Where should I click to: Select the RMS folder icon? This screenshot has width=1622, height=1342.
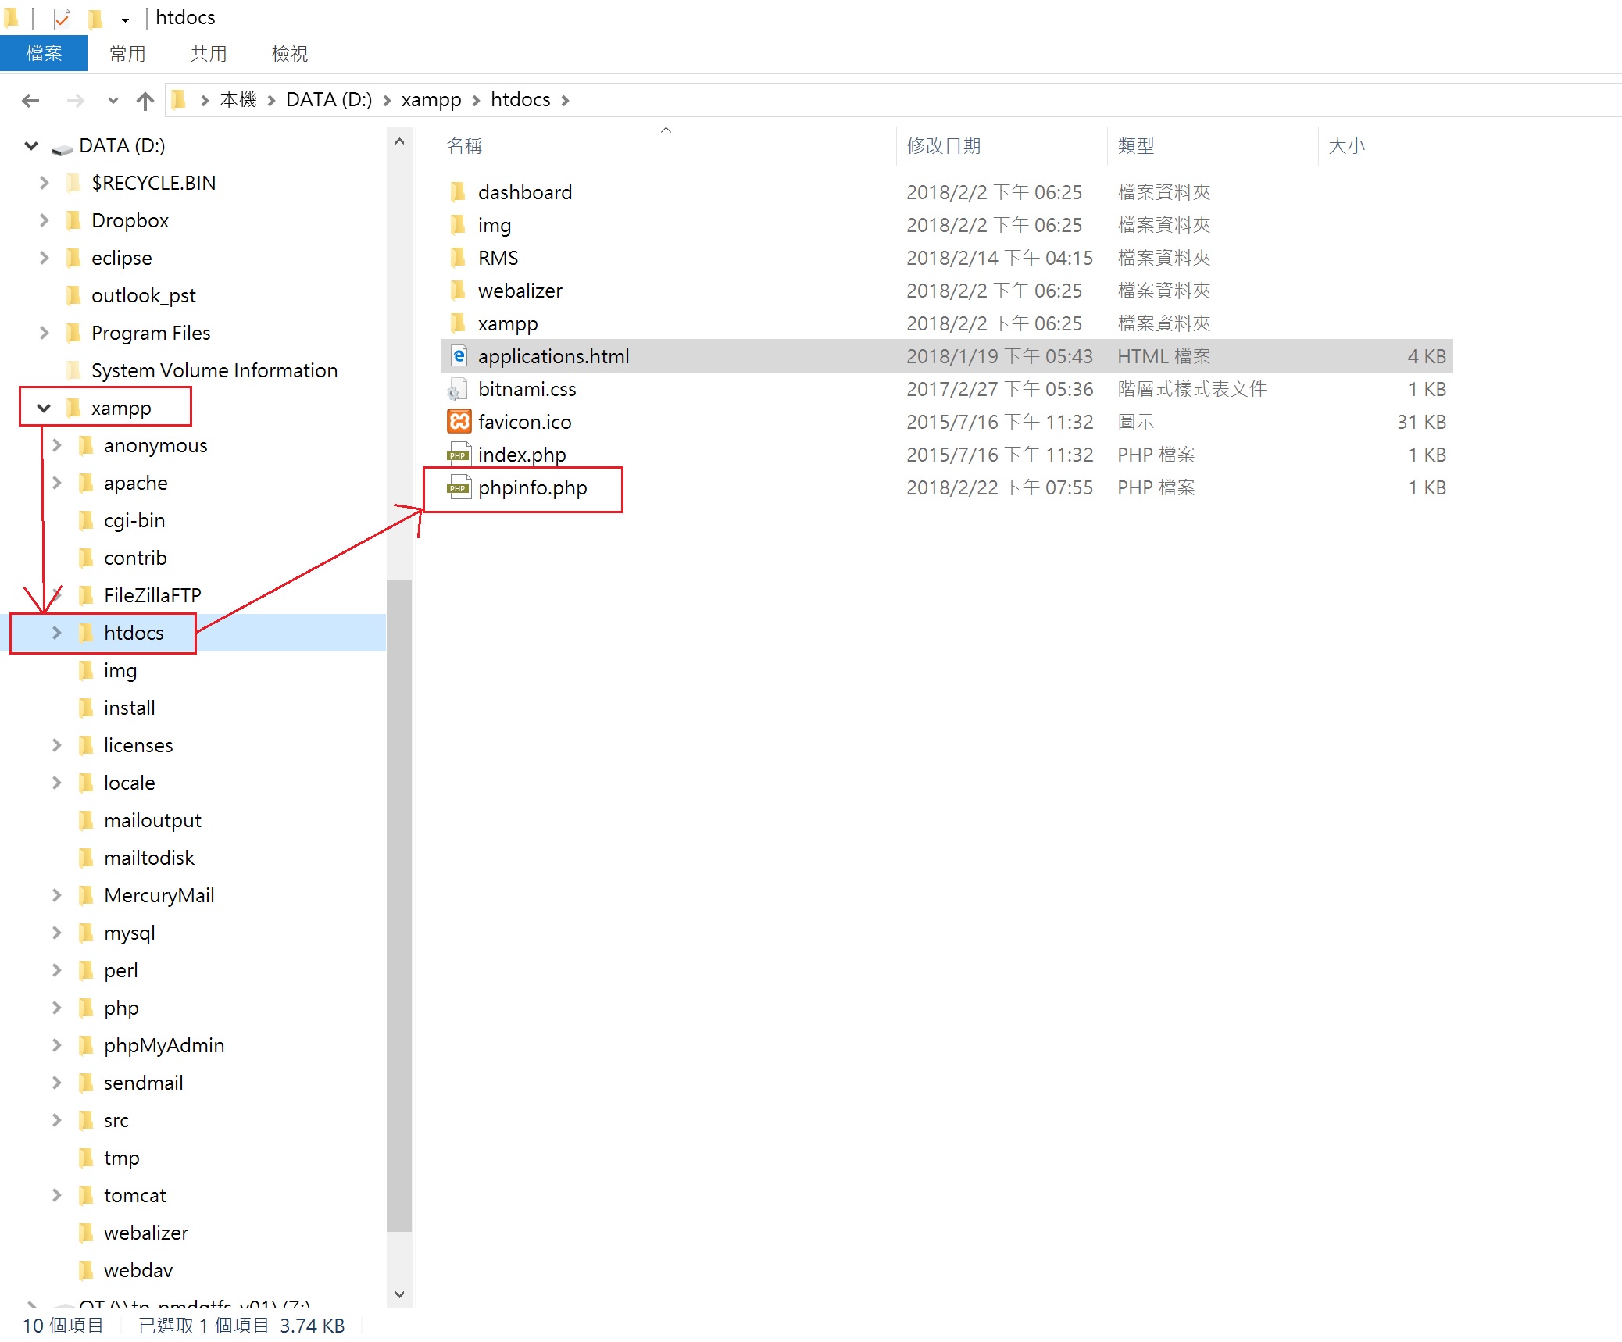pyautogui.click(x=459, y=258)
